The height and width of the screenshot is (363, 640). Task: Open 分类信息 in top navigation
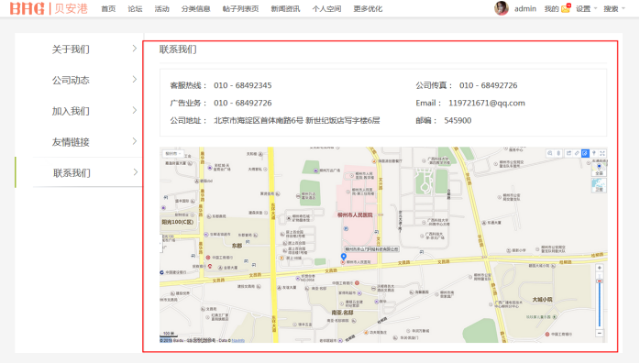tap(195, 8)
